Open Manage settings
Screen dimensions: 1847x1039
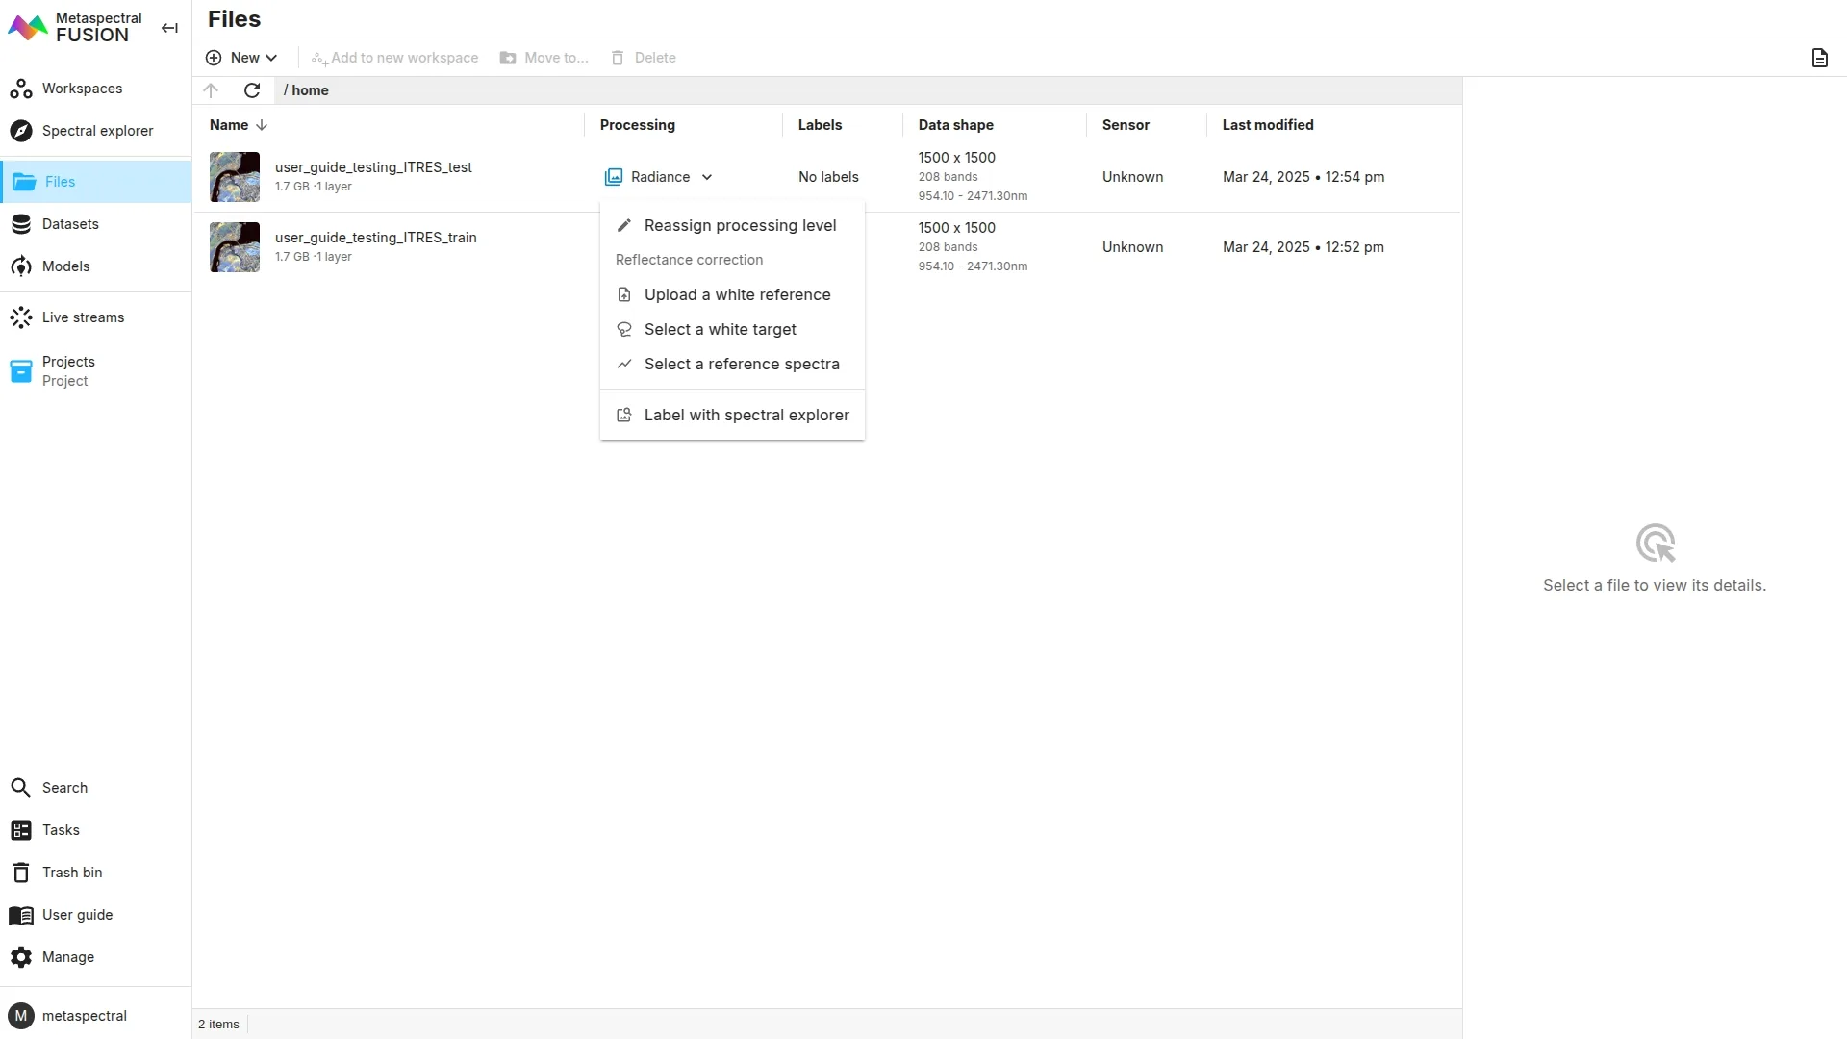(67, 957)
